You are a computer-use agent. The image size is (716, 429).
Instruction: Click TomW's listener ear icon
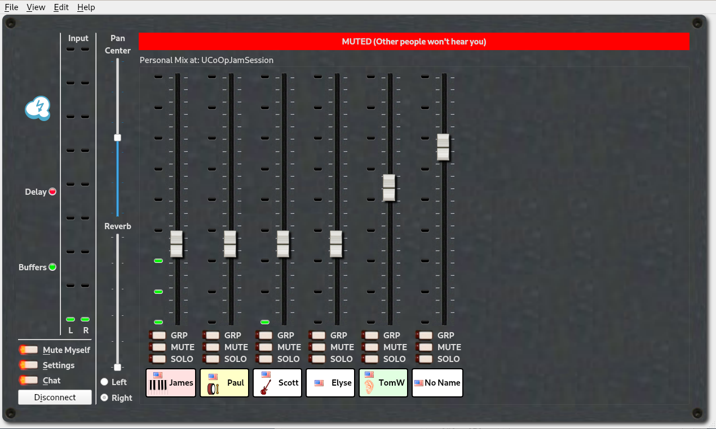[x=369, y=386]
